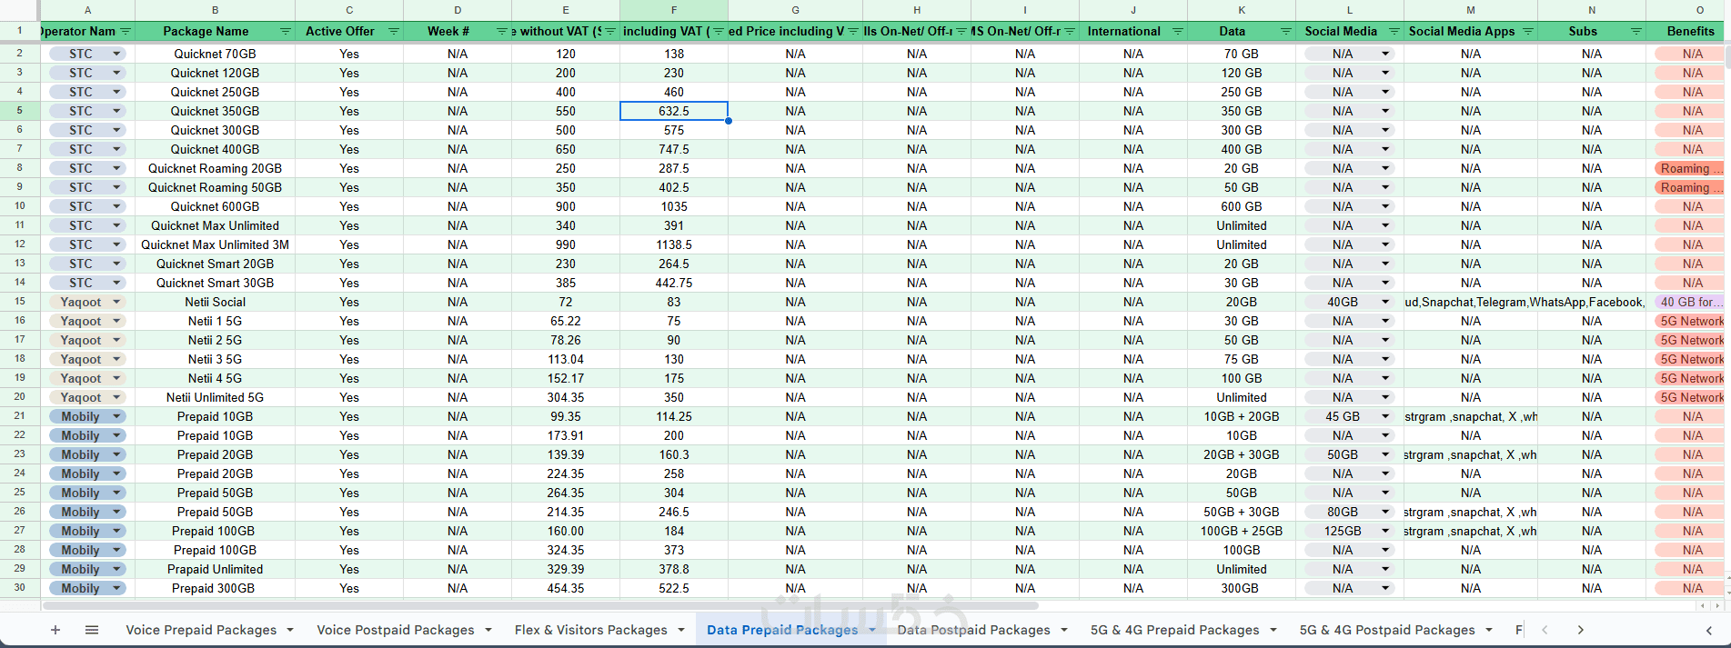Open STC operator dropdown in row 2
This screenshot has width=1731, height=648.
coord(116,54)
